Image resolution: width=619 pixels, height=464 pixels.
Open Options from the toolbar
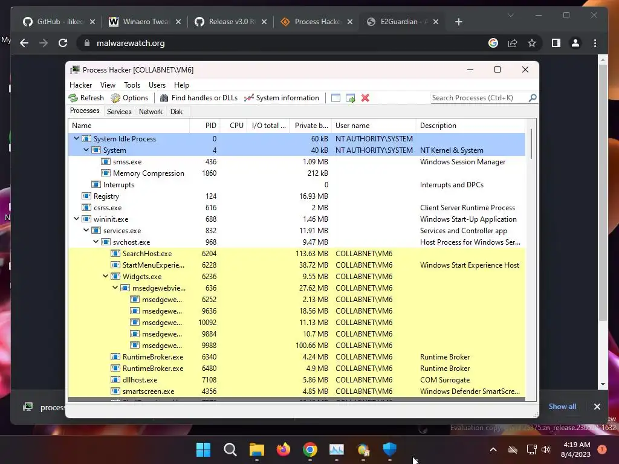pos(129,98)
